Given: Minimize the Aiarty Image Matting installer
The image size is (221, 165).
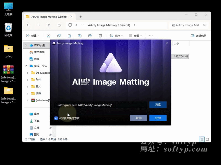Looking at the screenshot, I should (x=158, y=43).
